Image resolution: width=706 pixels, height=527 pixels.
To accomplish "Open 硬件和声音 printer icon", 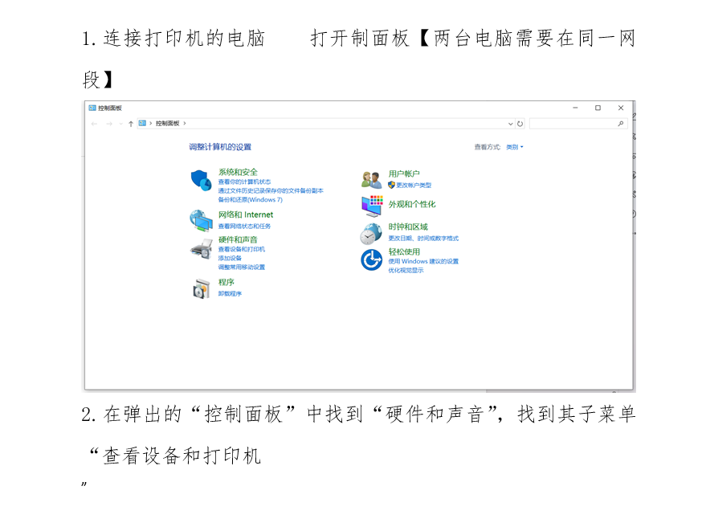I will [202, 249].
